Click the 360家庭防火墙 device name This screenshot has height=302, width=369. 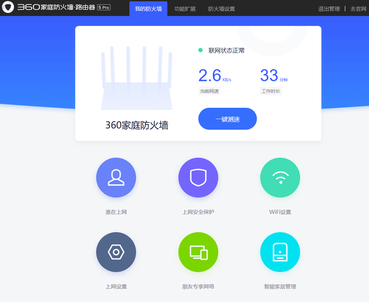click(x=137, y=125)
